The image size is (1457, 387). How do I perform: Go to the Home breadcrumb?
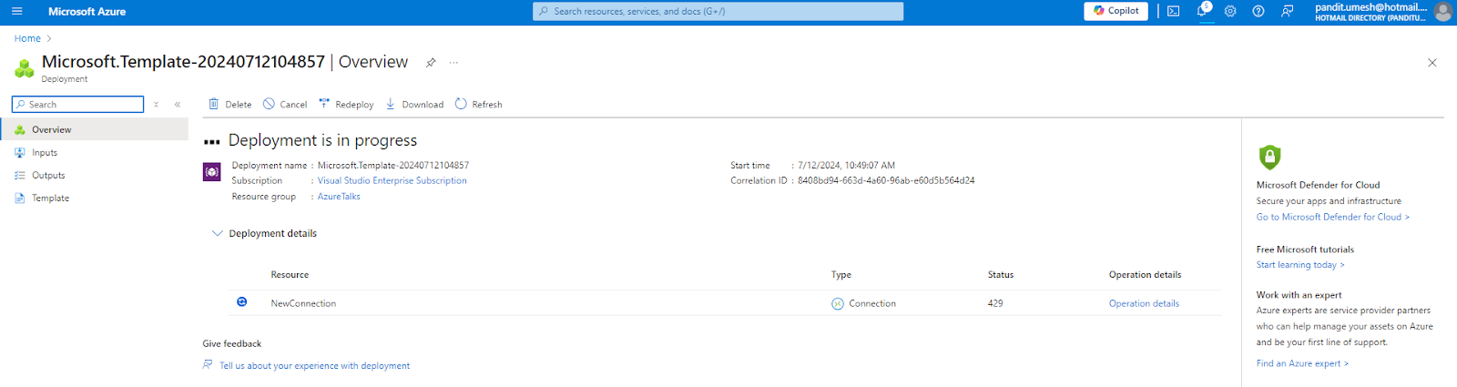27,38
